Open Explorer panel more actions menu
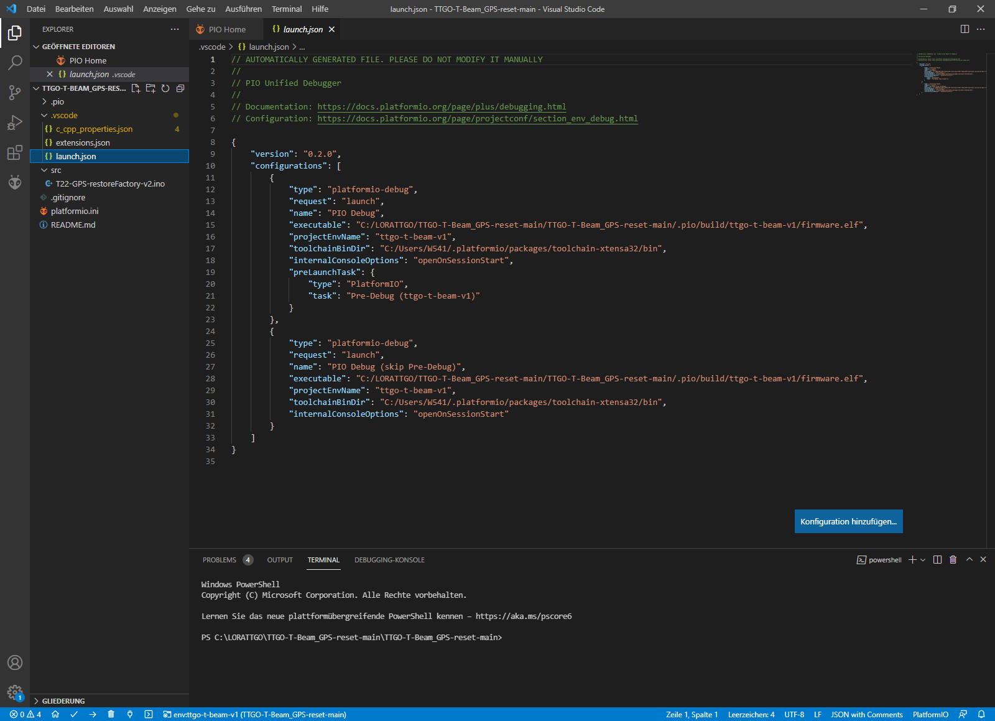This screenshot has width=995, height=721. pos(175,29)
